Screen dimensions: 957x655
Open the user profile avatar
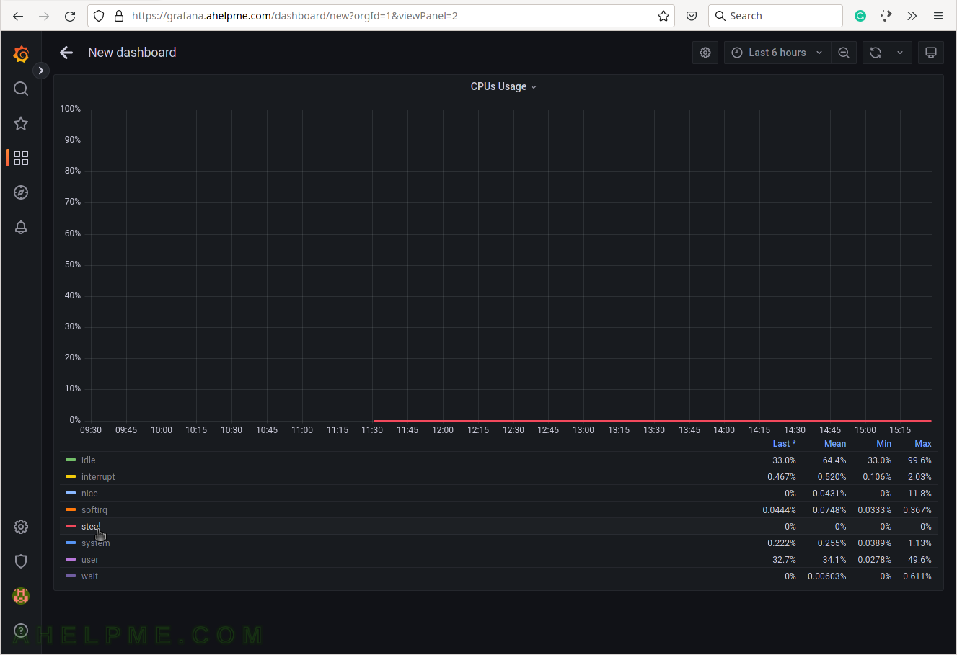pyautogui.click(x=21, y=596)
